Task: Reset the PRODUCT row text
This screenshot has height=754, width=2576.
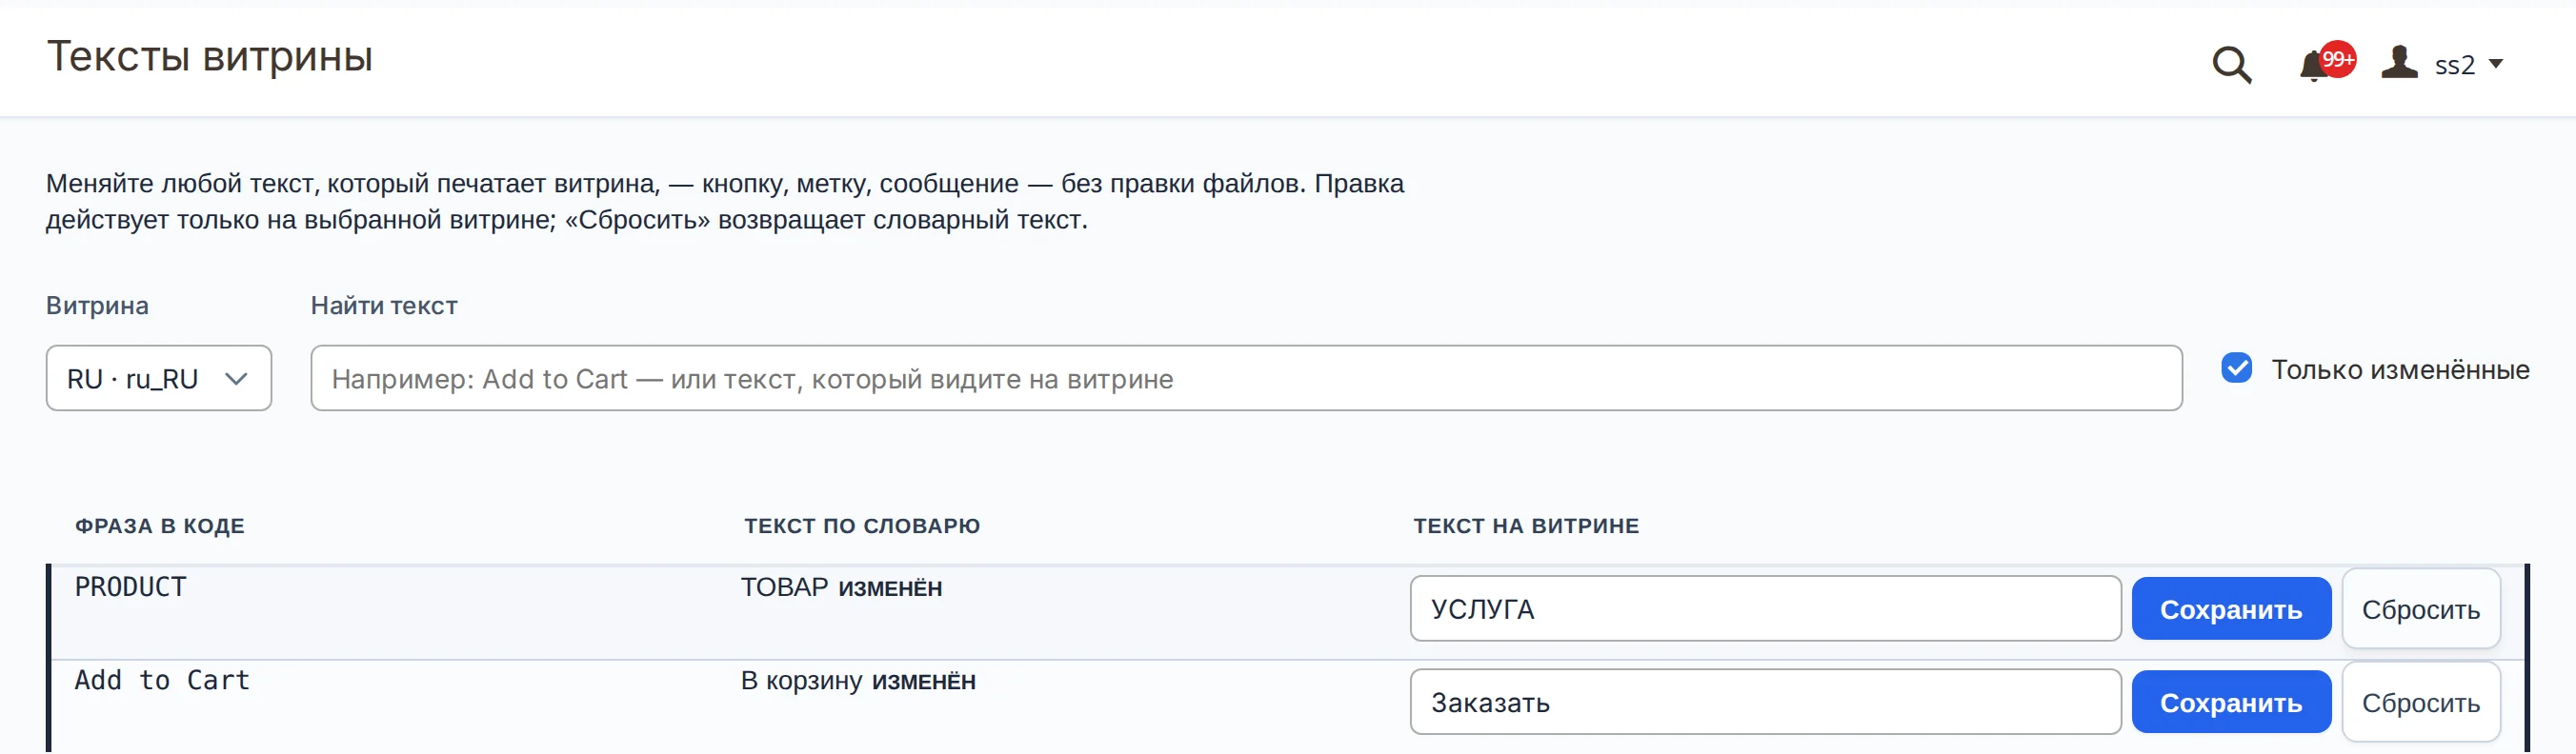Action: coord(2420,609)
